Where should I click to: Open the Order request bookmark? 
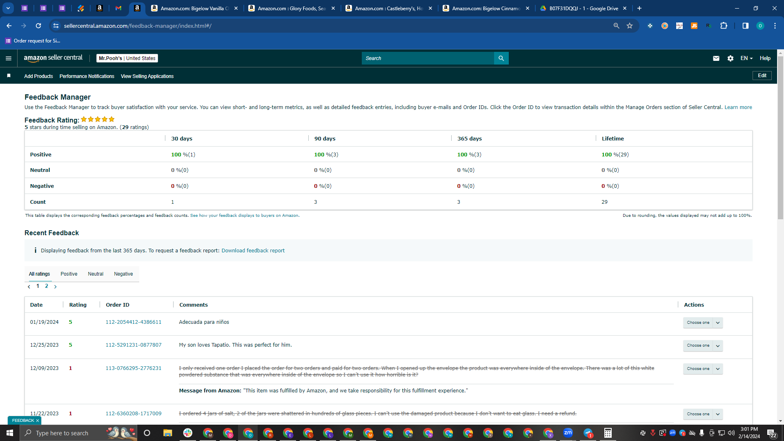tap(33, 41)
